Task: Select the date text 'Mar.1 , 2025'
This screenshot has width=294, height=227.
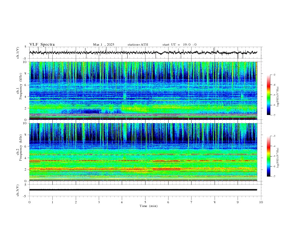Action: pos(104,45)
